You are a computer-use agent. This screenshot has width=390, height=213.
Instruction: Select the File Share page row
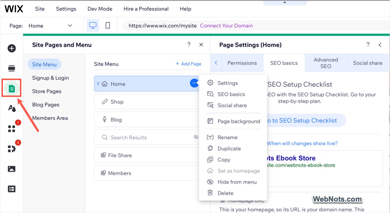pos(147,155)
